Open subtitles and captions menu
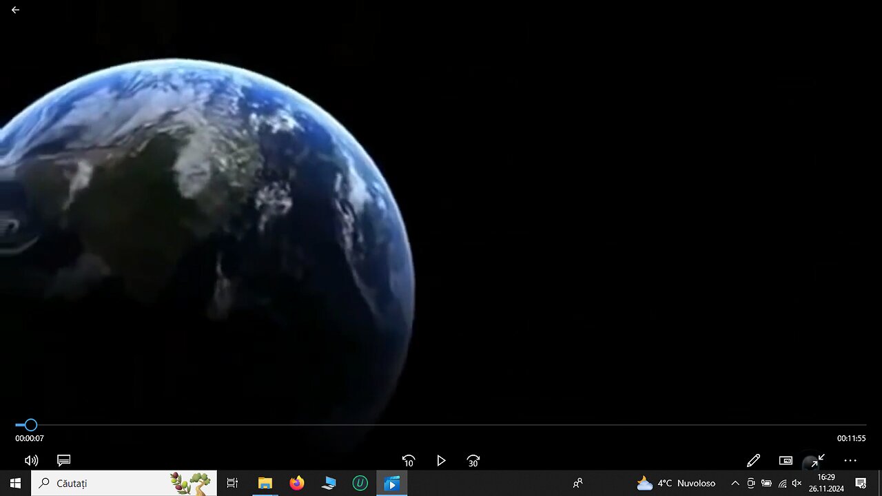The width and height of the screenshot is (882, 496). 63,460
